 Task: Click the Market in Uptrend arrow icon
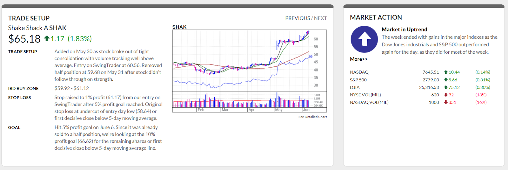364,39
